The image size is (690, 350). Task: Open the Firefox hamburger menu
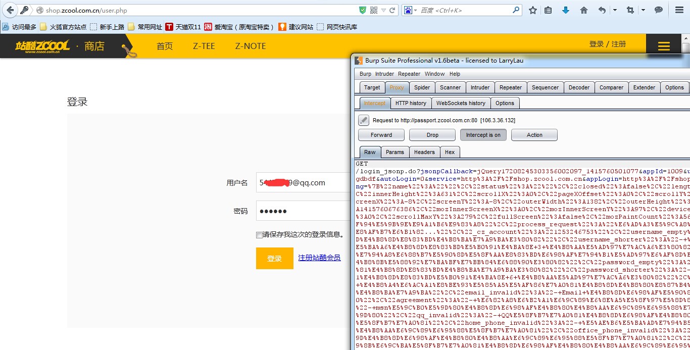click(x=679, y=10)
